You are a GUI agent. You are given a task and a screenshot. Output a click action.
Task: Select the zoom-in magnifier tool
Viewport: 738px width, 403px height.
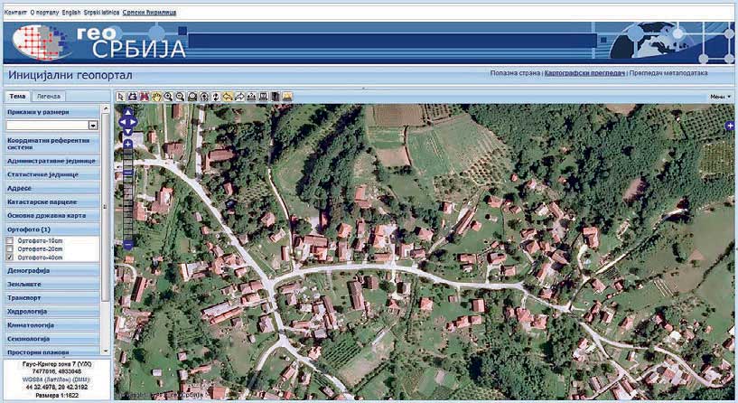(168, 97)
